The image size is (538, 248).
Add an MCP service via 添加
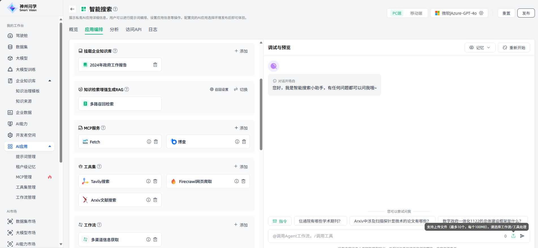point(241,128)
